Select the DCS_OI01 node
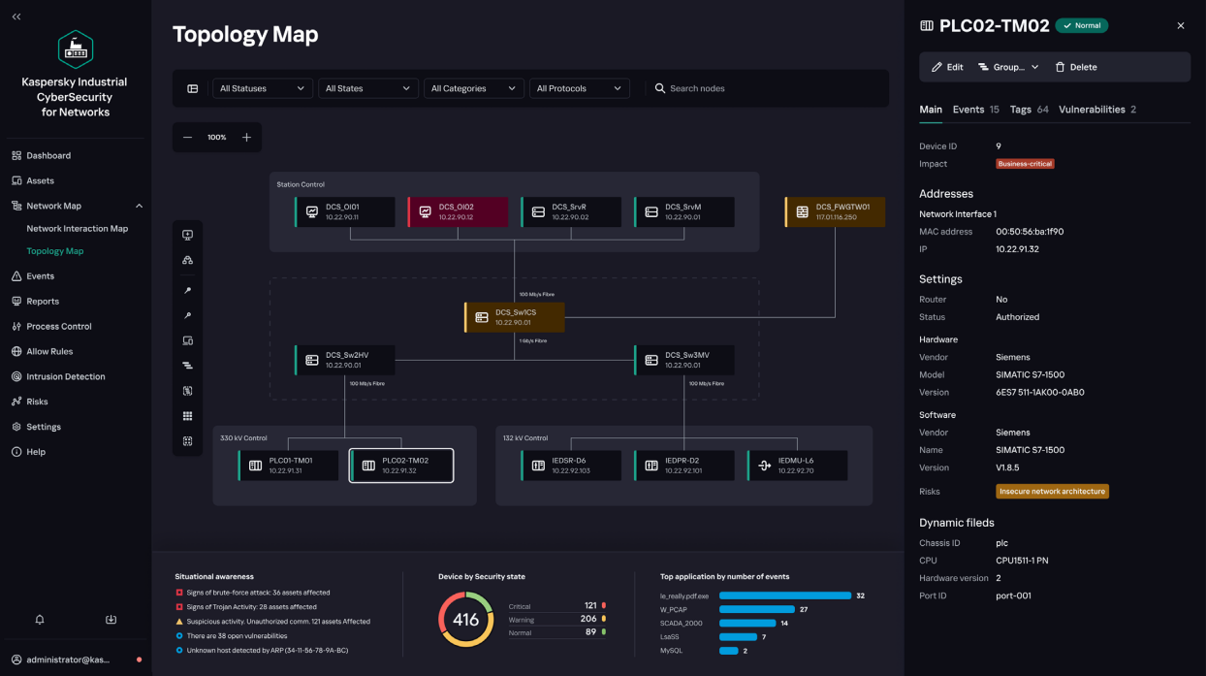 point(345,211)
